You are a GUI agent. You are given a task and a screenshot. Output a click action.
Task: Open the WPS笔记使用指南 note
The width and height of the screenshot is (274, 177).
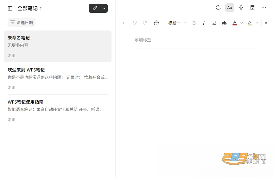click(57, 110)
